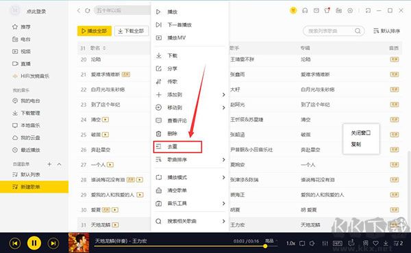Collapse the 自建歌单 section chevron
This screenshot has width=411, height=253.
59,164
